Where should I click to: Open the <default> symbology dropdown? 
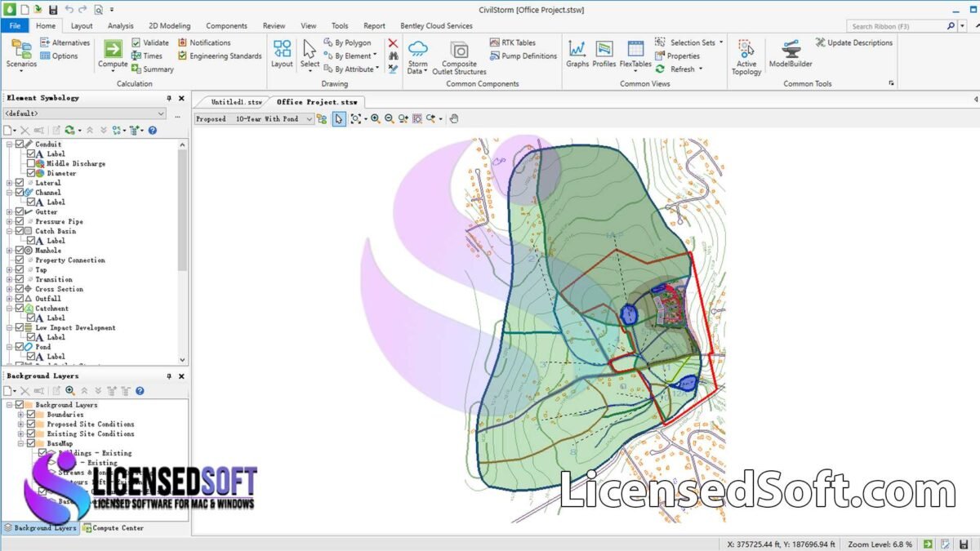click(x=84, y=113)
